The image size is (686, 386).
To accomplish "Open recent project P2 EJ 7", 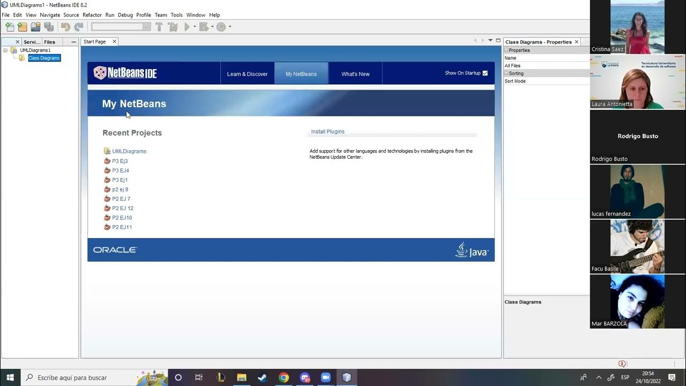I will tap(121, 199).
